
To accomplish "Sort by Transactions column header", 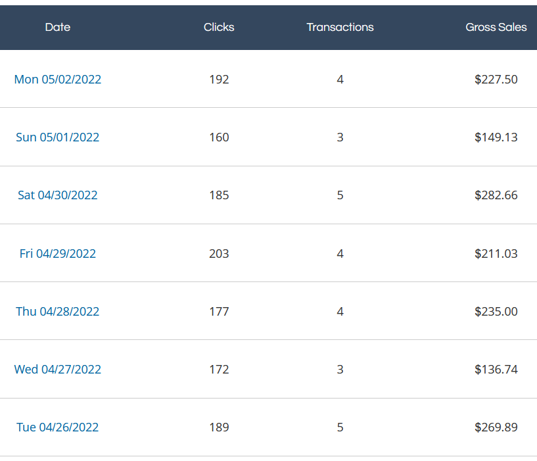I will 340,27.
